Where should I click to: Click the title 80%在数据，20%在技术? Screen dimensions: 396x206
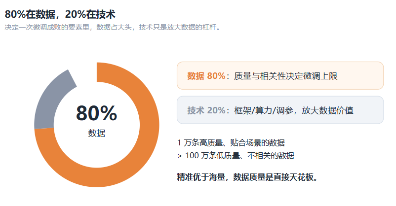[60, 14]
